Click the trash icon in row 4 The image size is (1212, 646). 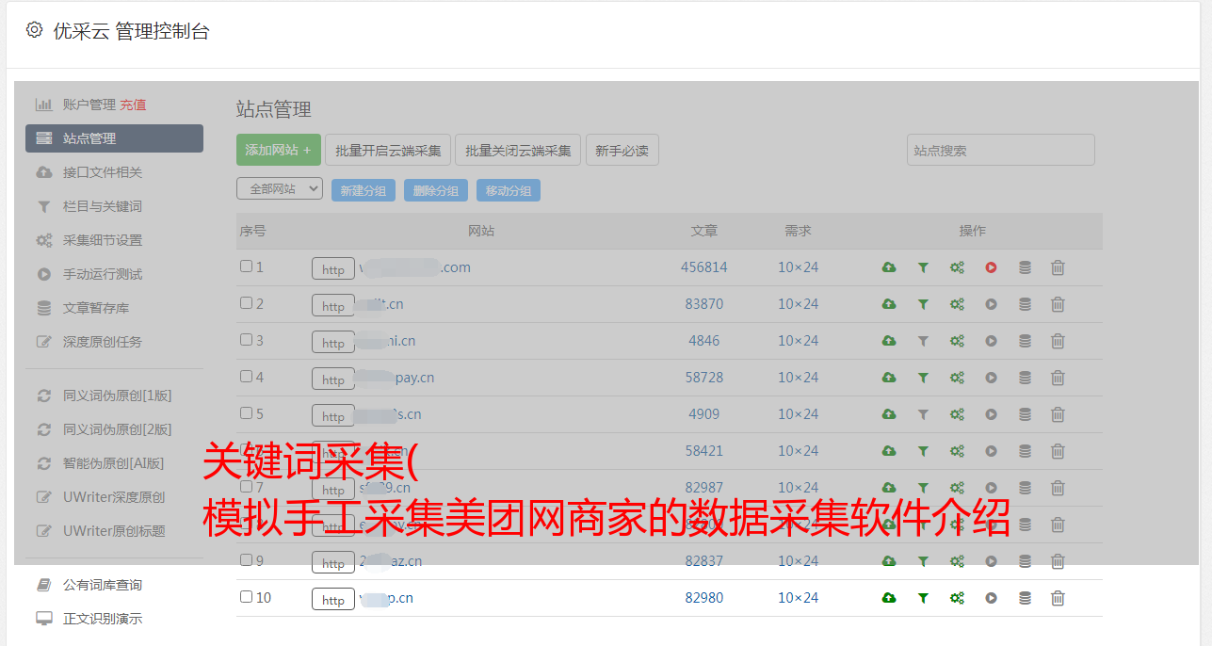(1058, 378)
